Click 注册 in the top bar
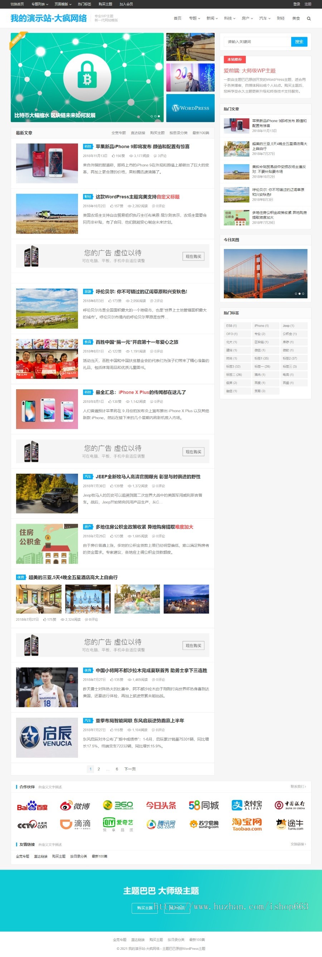This screenshot has width=322, height=957. point(308,4)
